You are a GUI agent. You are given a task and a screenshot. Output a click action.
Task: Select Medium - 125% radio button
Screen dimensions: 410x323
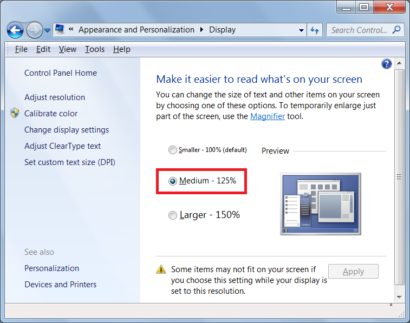[x=173, y=181]
